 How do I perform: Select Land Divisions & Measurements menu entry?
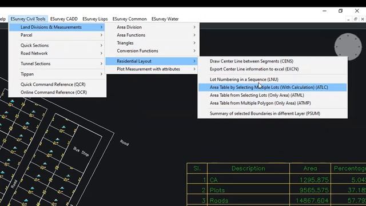57,27
